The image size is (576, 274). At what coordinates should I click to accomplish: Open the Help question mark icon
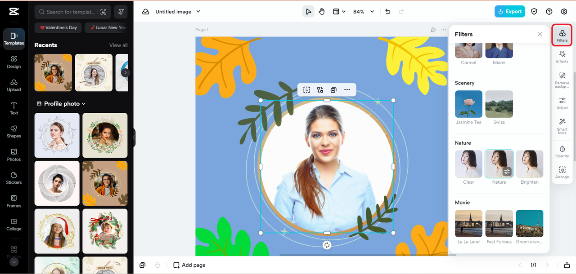(x=549, y=12)
